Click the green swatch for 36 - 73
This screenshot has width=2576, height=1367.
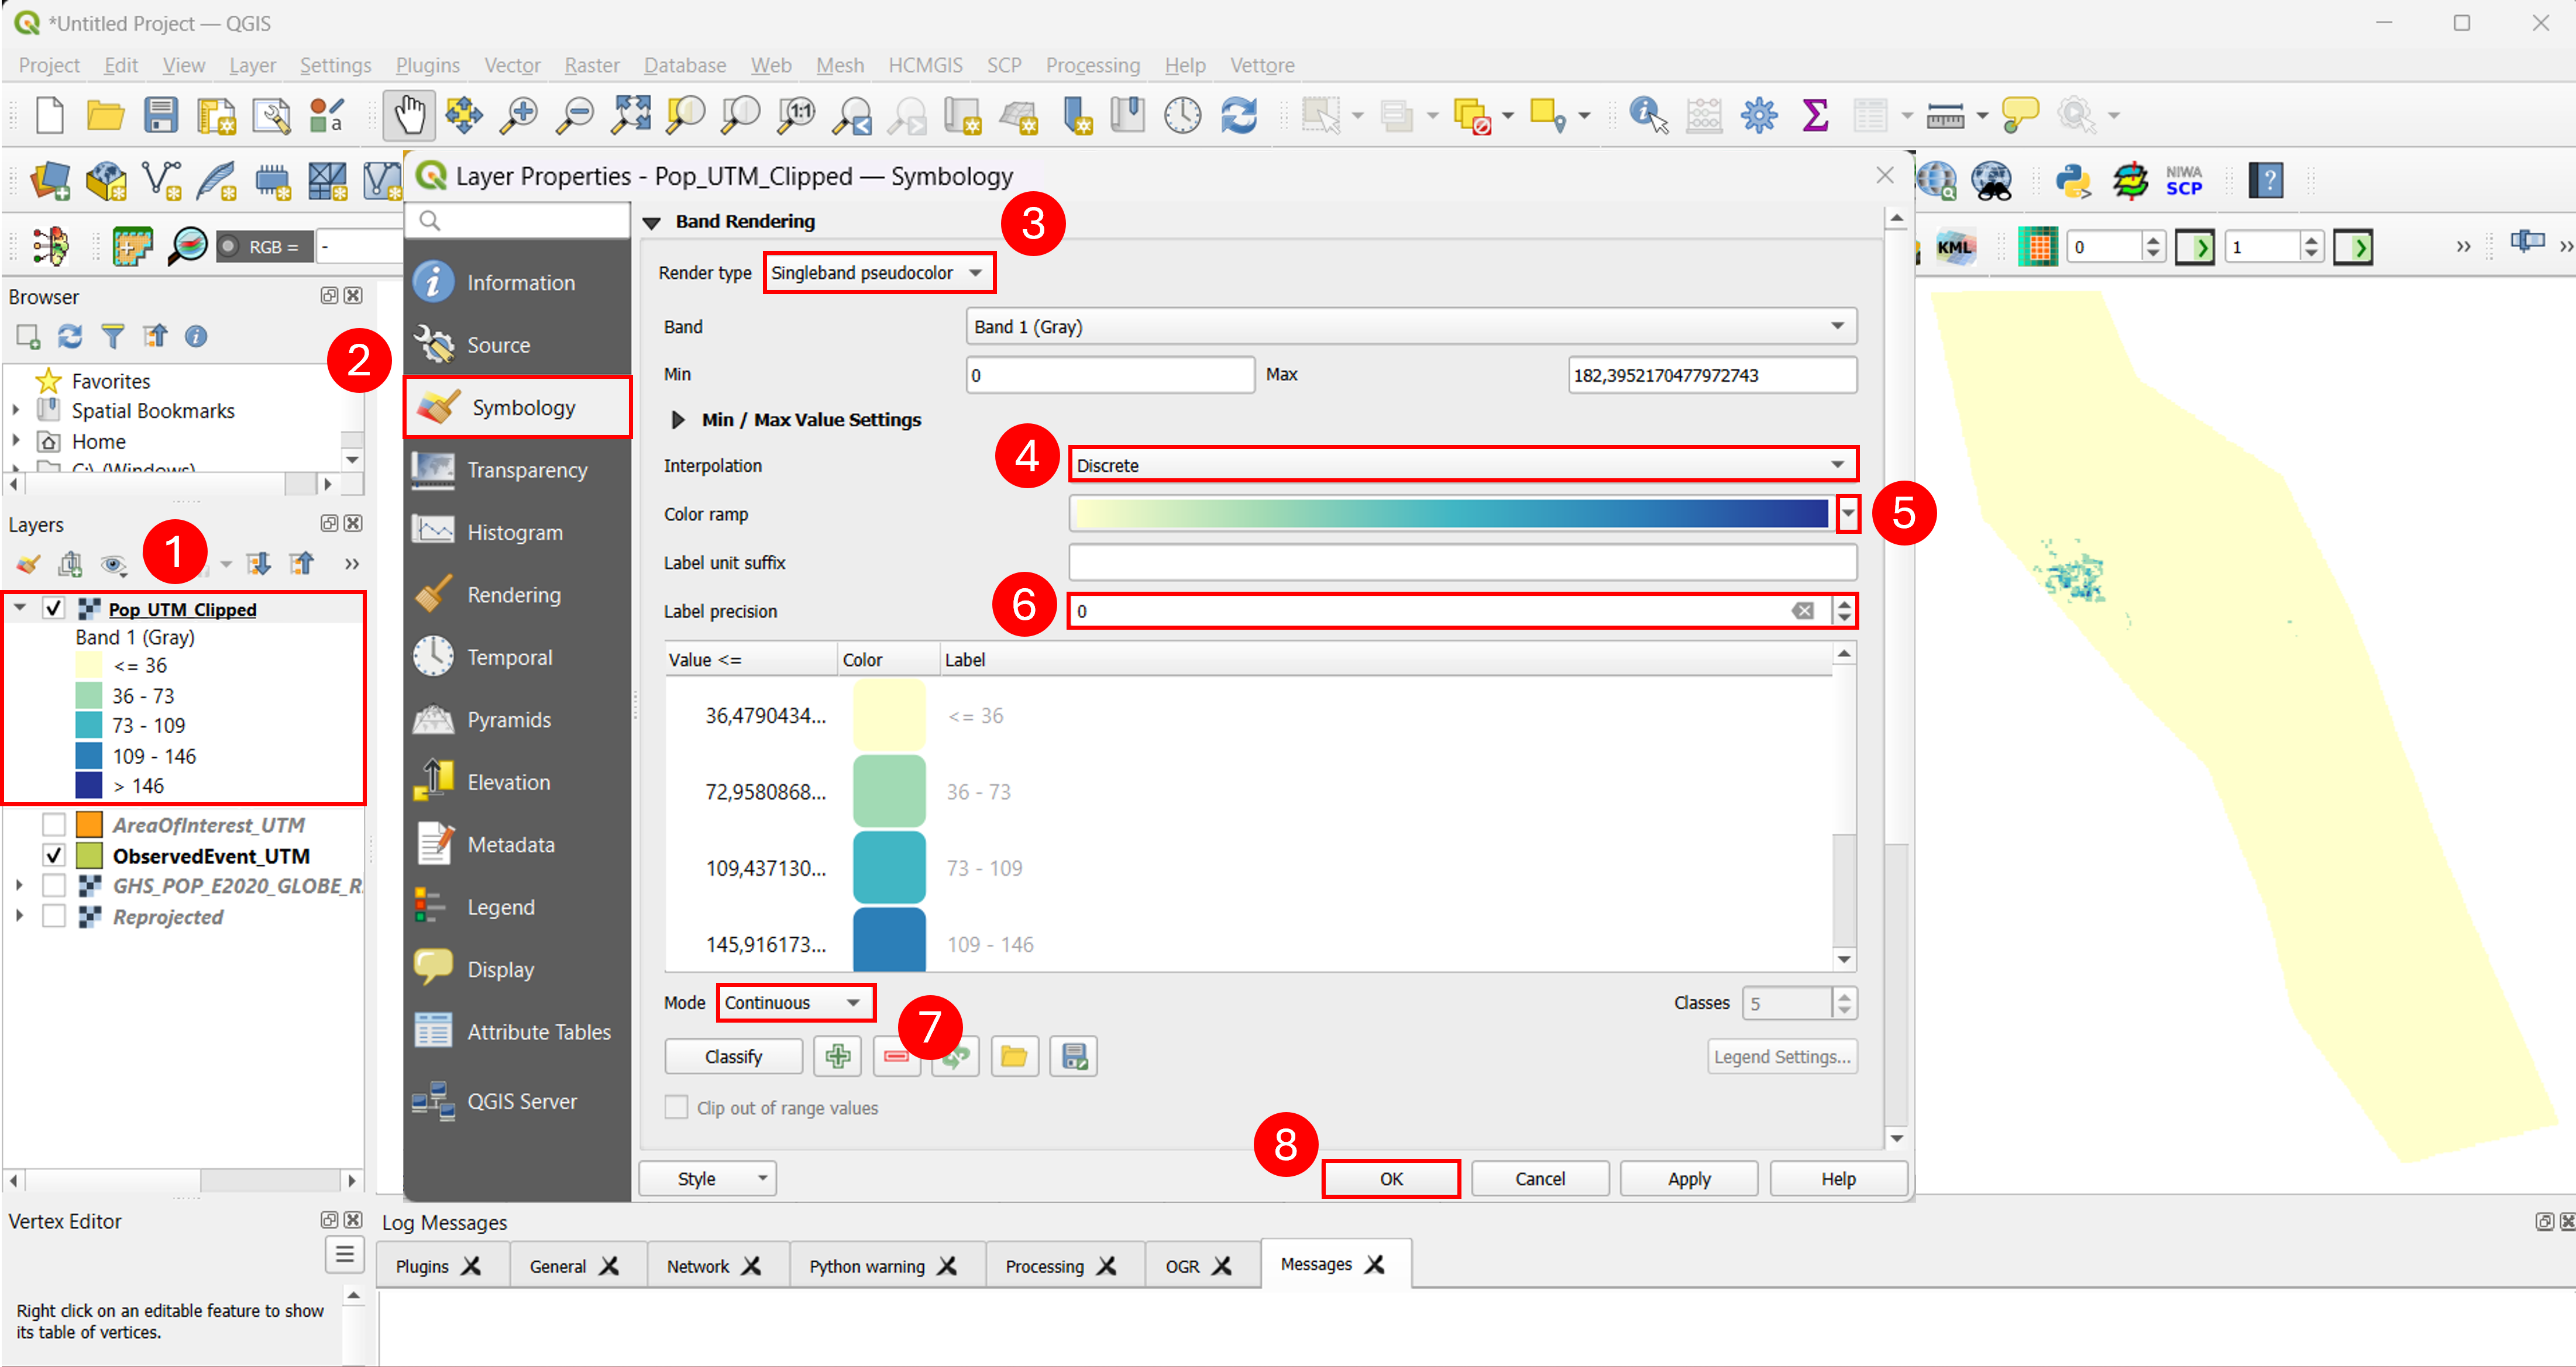click(x=889, y=792)
